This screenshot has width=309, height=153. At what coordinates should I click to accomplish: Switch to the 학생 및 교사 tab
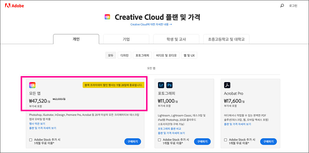click(x=176, y=39)
